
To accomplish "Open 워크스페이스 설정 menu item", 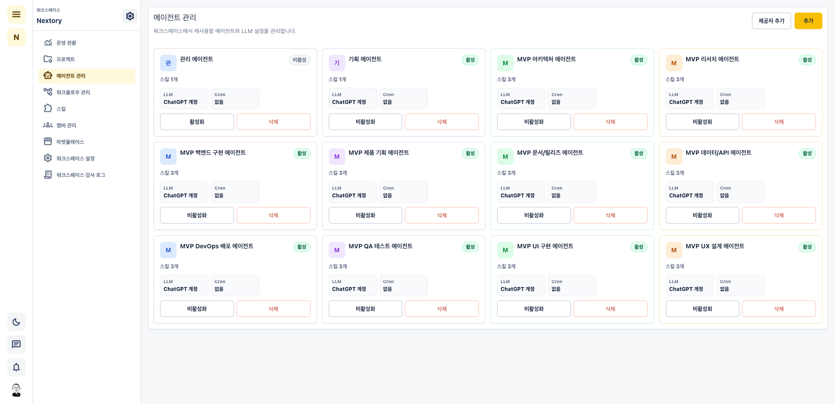I will [x=87, y=158].
